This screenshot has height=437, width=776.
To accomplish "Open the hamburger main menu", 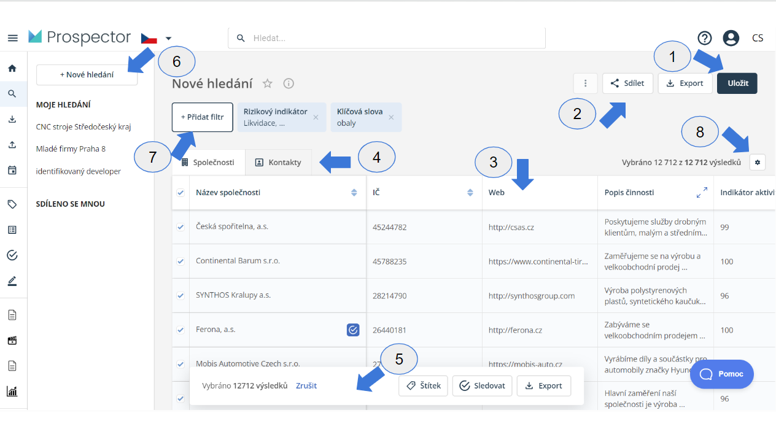I will (12, 38).
